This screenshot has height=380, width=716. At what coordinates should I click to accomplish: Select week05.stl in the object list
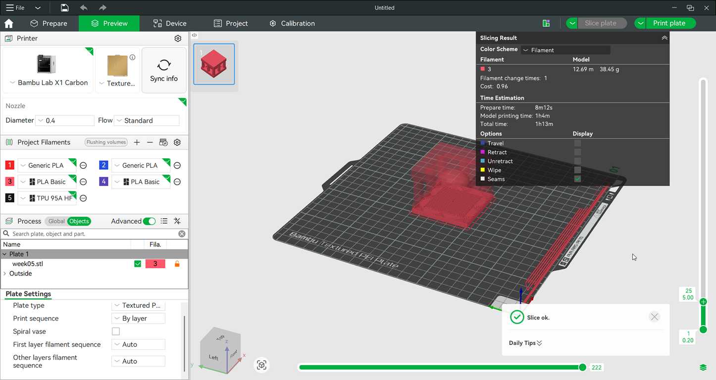28,264
